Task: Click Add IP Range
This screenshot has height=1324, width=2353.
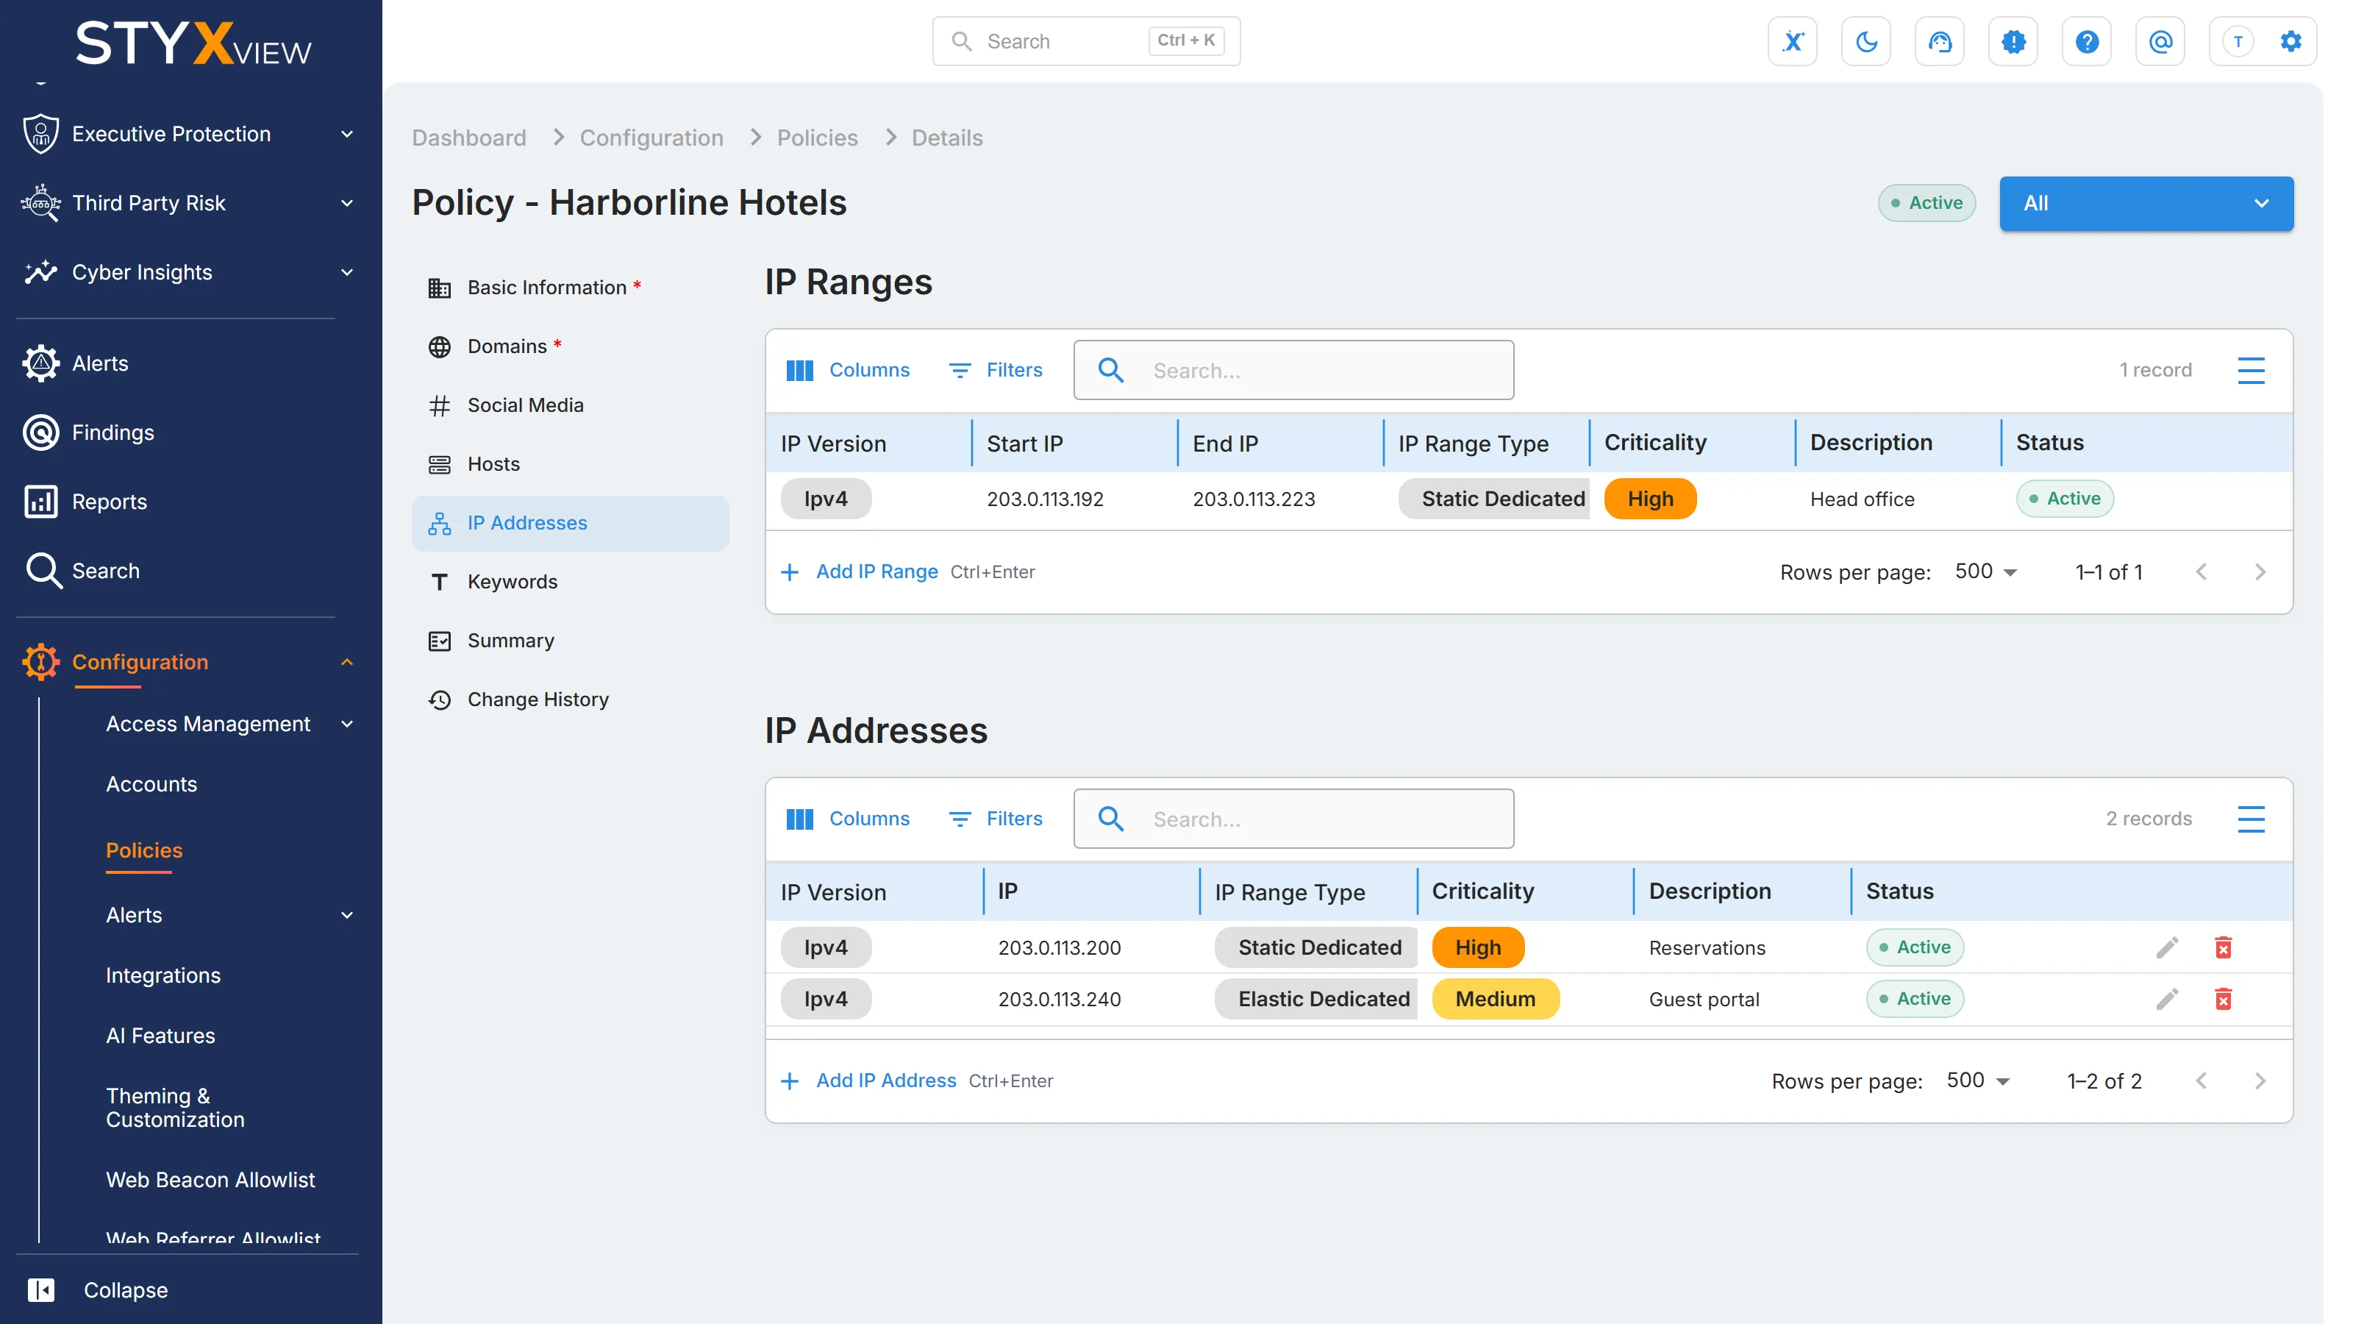Action: click(x=859, y=572)
